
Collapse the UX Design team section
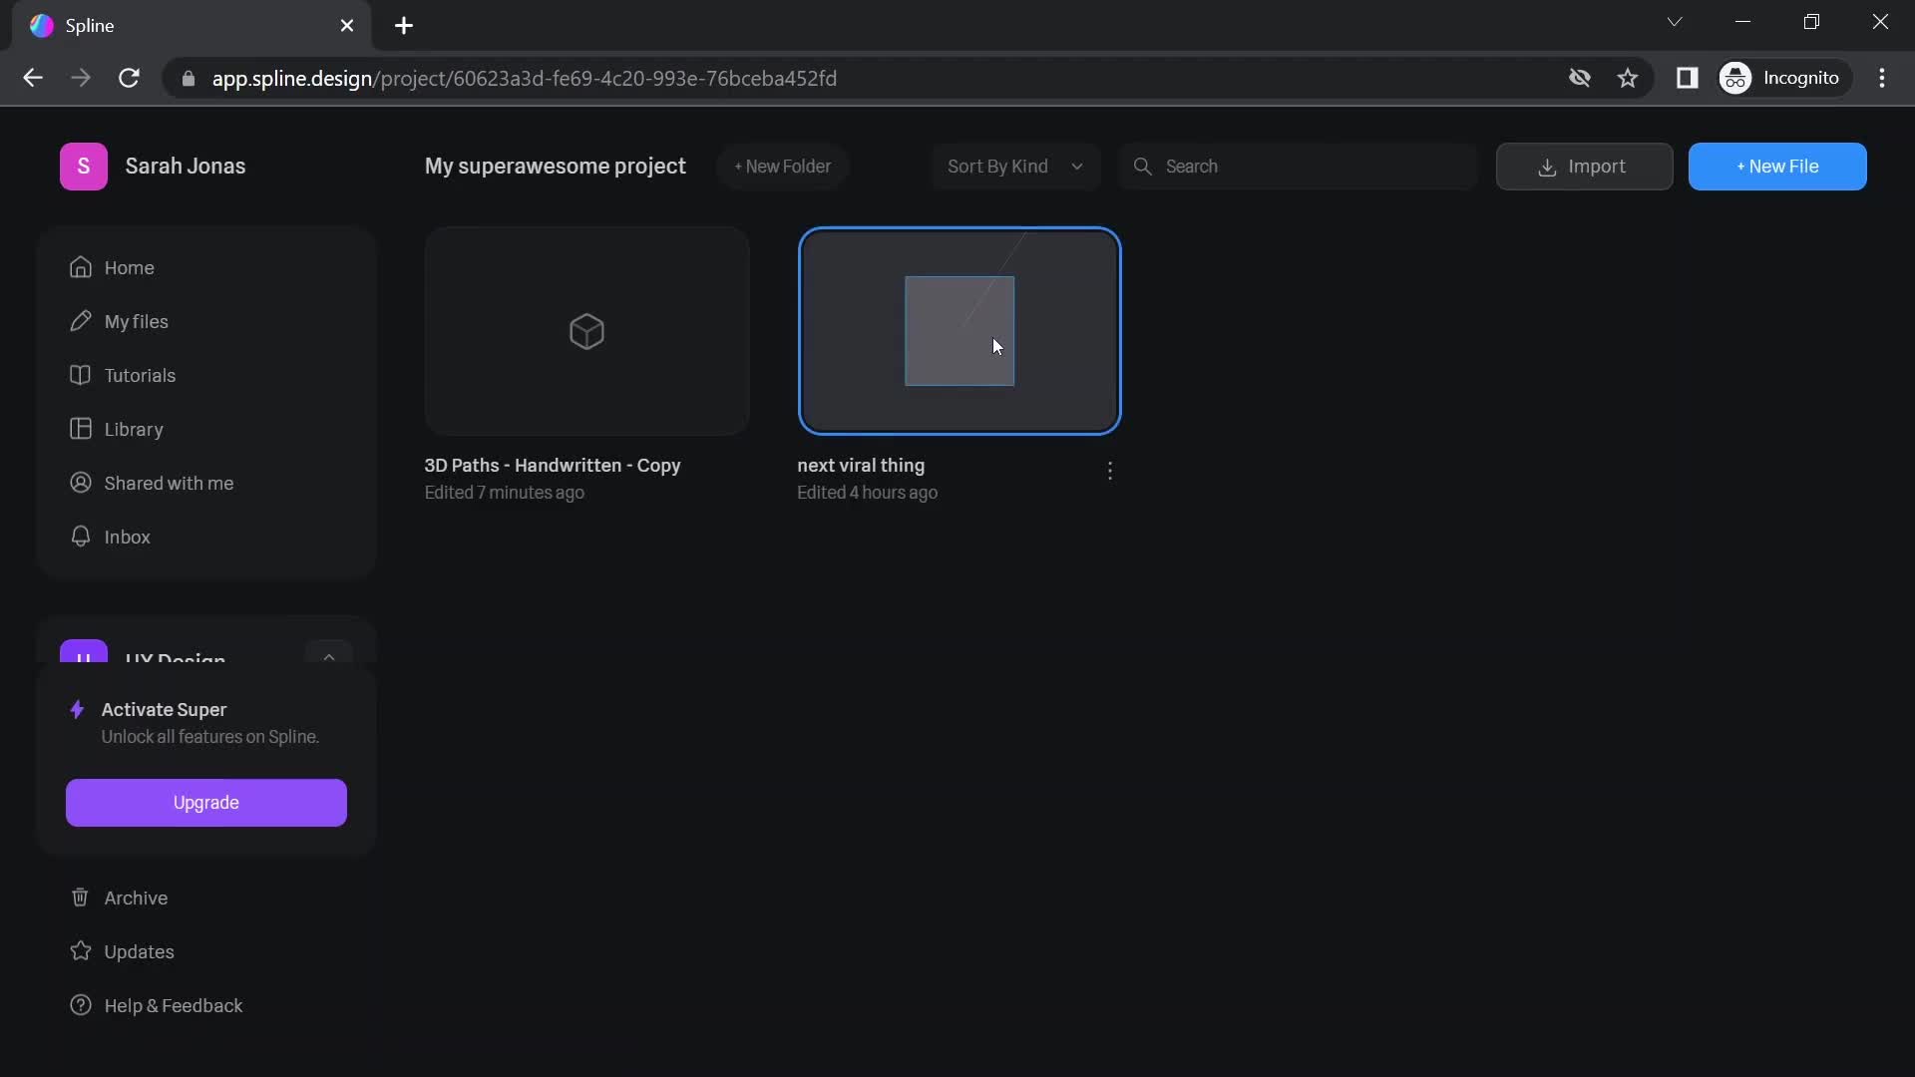(329, 654)
